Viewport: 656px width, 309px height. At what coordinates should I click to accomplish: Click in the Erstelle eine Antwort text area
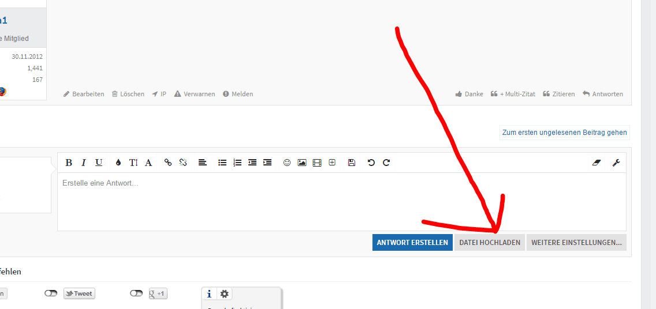coord(342,202)
